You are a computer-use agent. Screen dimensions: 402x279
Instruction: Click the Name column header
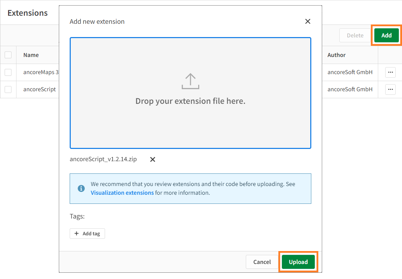click(x=31, y=55)
